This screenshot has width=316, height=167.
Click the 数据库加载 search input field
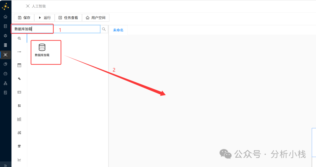(56, 29)
